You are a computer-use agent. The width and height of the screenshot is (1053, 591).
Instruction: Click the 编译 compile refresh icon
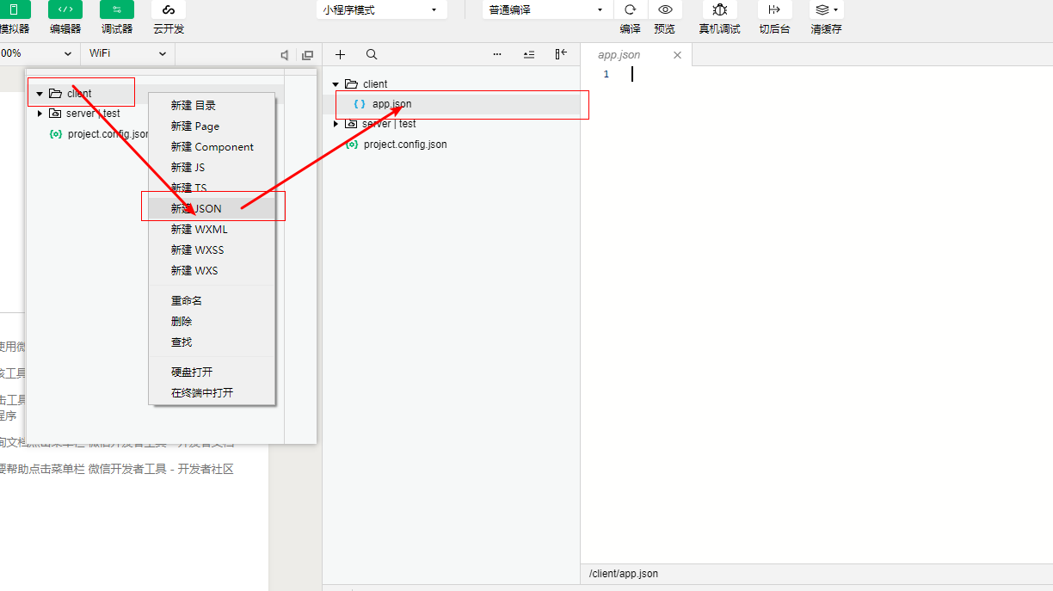(630, 9)
